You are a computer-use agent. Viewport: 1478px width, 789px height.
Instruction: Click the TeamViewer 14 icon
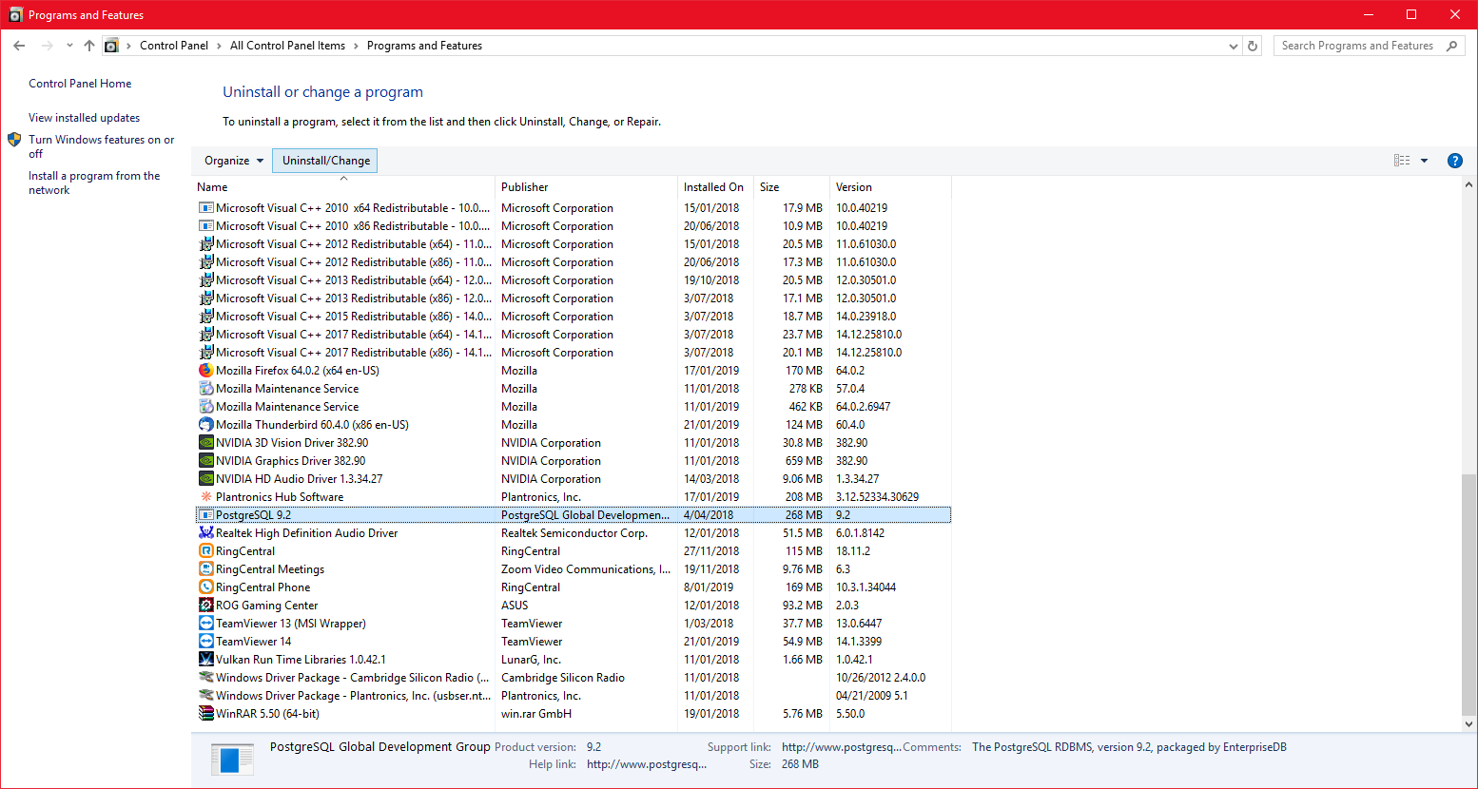coord(205,642)
